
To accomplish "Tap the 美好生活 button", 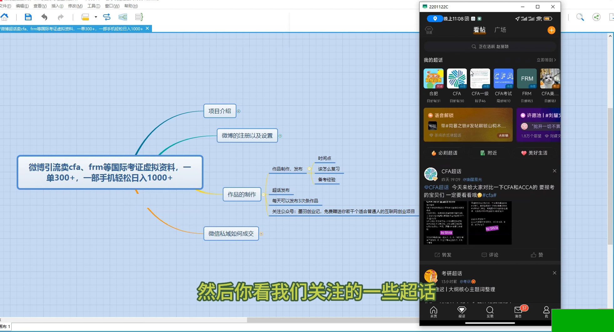I will [534, 153].
